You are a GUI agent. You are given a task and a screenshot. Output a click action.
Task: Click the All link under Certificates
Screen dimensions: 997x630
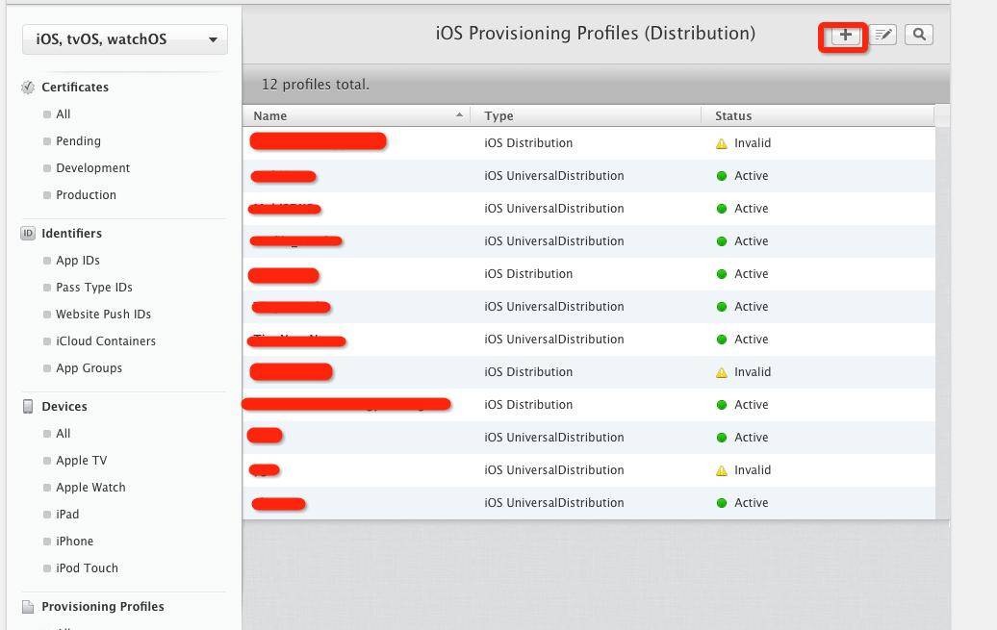point(63,113)
